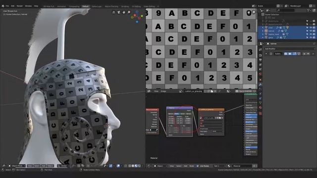The height and width of the screenshot is (178, 317).
Task: Open the Node menu in node editor
Action: coord(192,166)
